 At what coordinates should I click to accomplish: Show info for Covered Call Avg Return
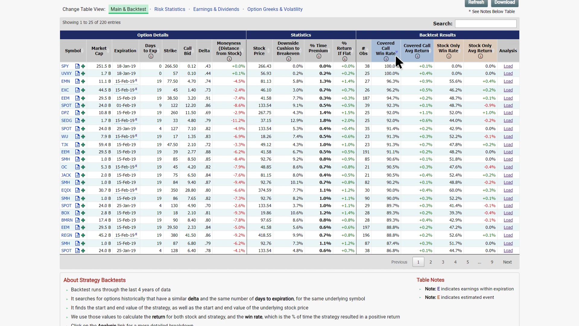417,56
